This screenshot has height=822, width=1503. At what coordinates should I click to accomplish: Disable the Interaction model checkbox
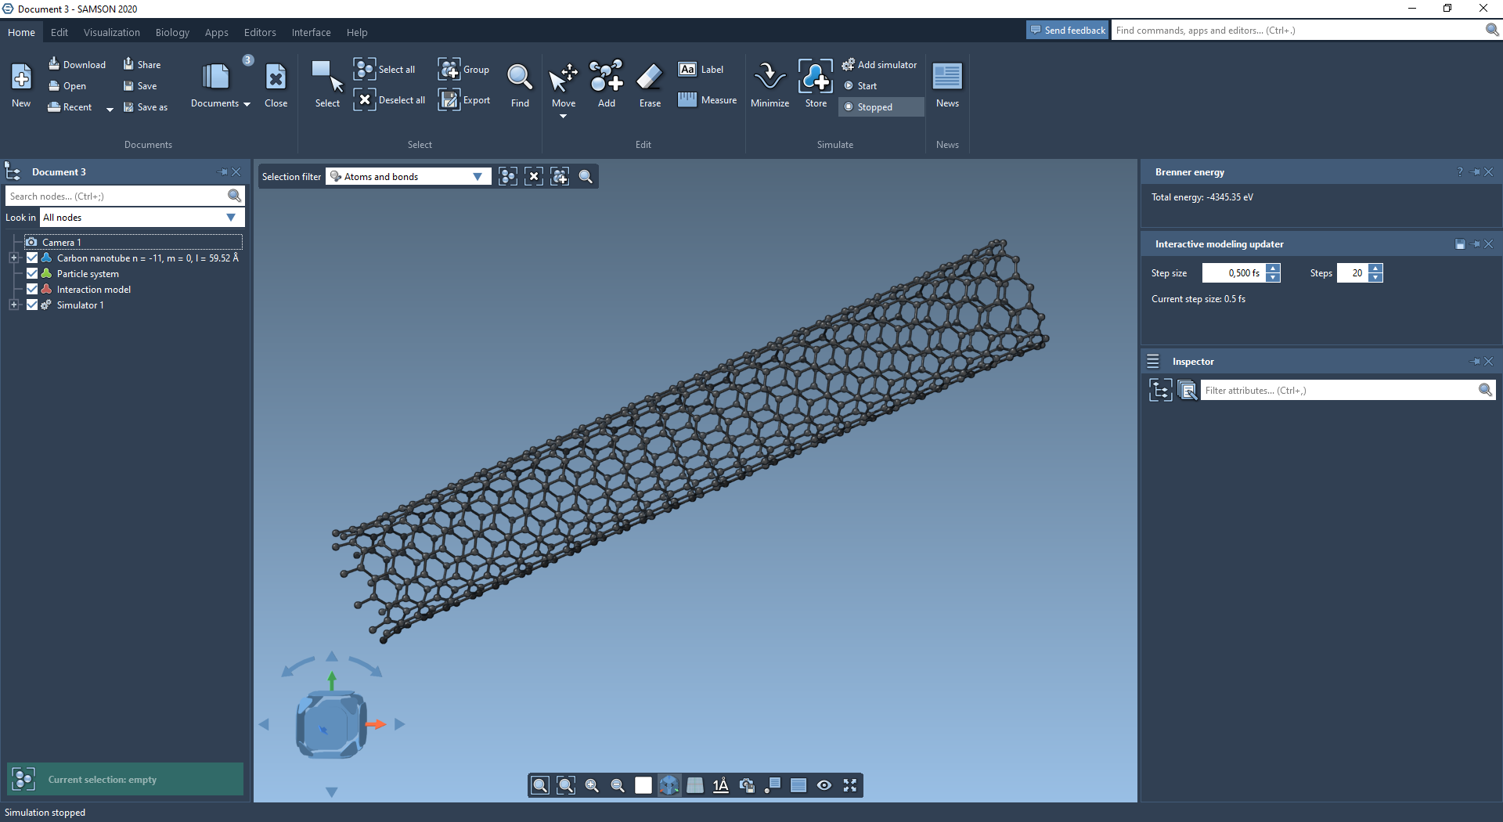[32, 290]
